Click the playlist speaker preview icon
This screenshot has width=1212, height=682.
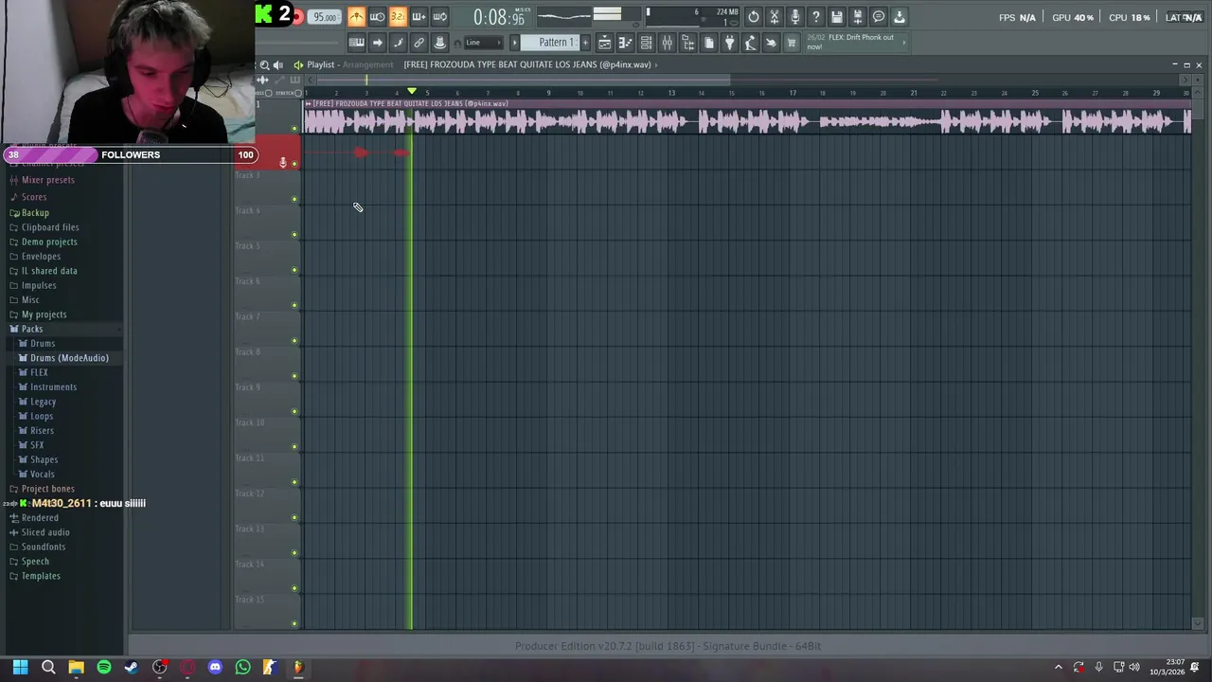pos(277,64)
